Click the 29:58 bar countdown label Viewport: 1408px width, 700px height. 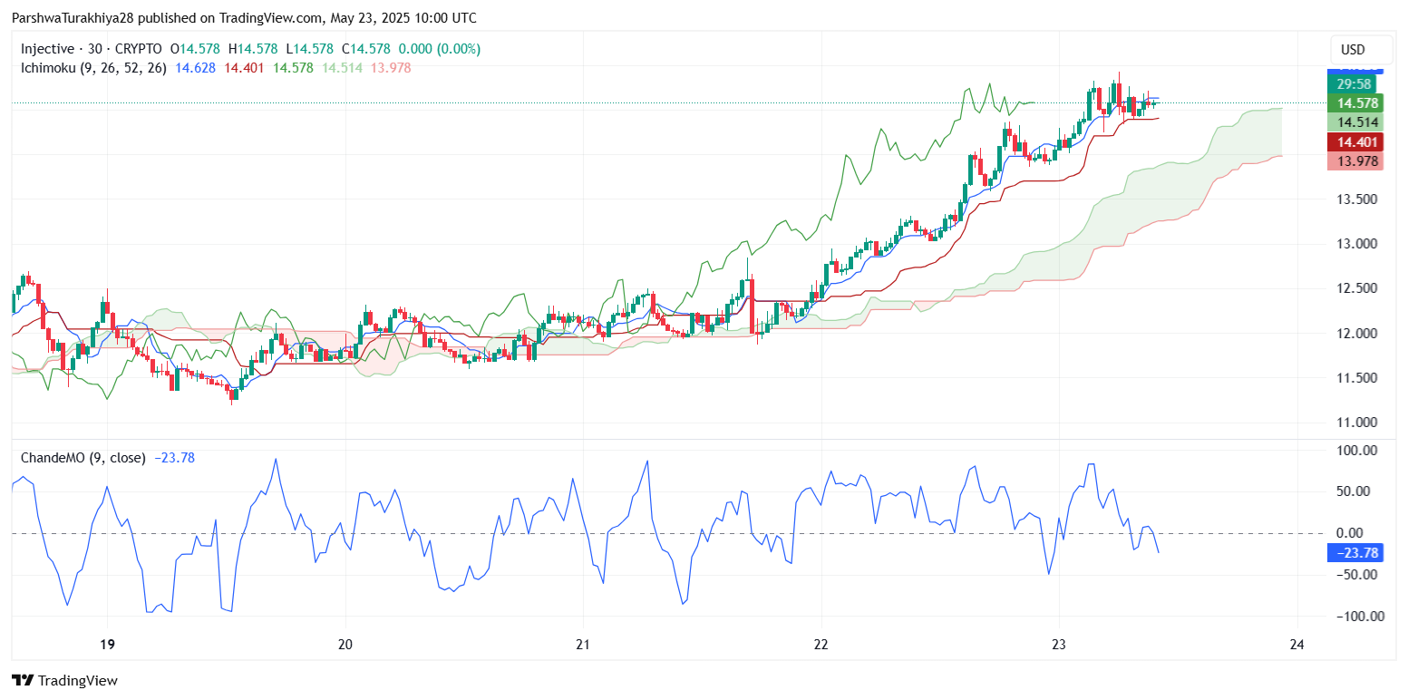click(1357, 84)
